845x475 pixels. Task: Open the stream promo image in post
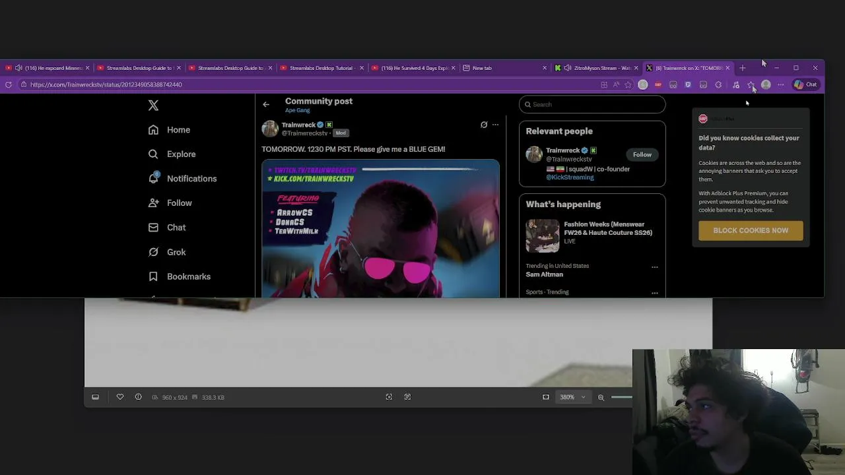click(380, 228)
